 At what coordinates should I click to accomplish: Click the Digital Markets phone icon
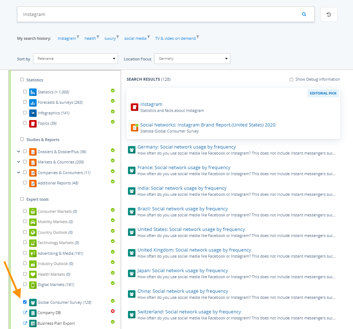click(x=33, y=285)
